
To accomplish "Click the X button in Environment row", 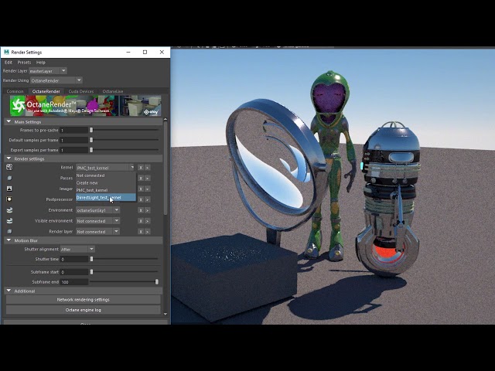I will coord(141,210).
